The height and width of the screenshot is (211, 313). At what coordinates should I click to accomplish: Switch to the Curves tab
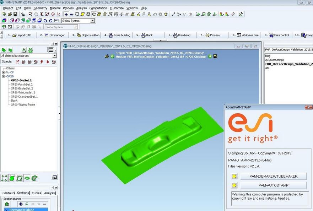(36, 193)
